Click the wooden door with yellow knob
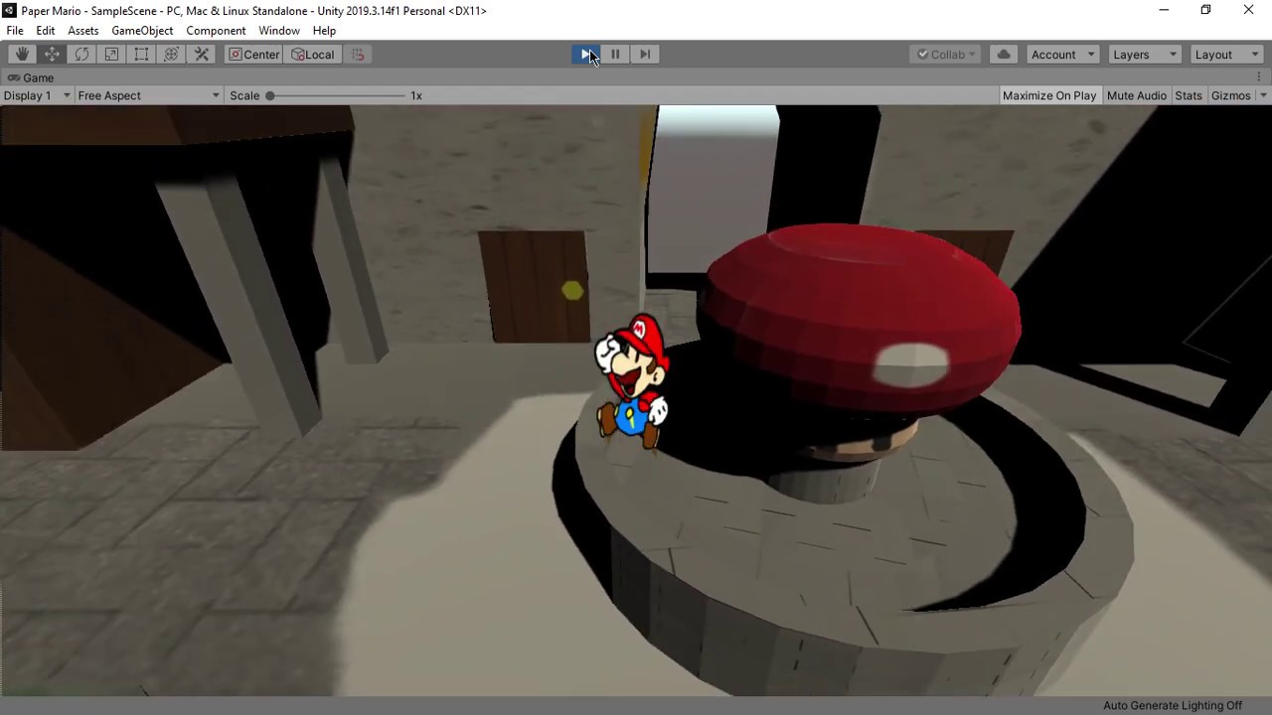This screenshot has height=715, width=1272. pyautogui.click(x=534, y=286)
